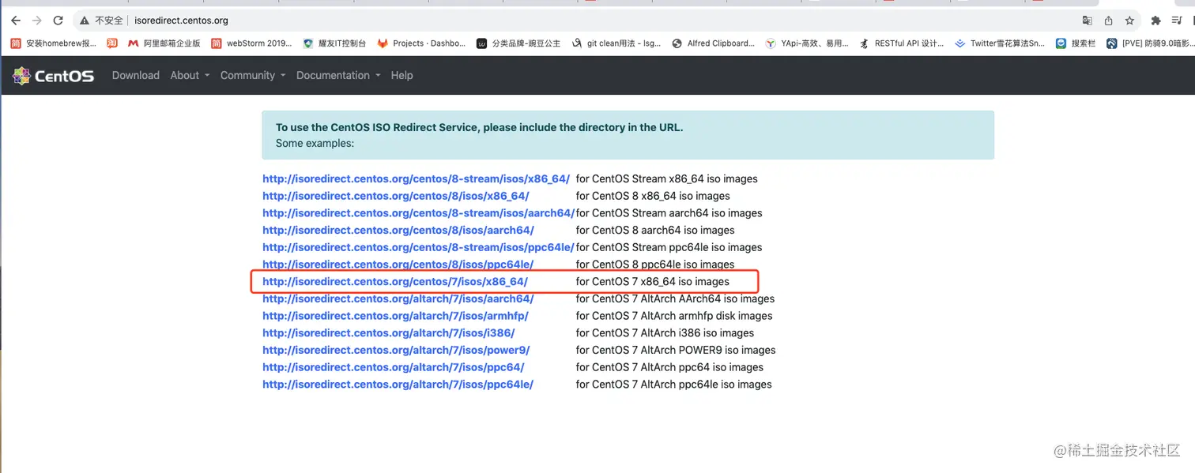Open the centos/8-stream/isos/aarch64 link
1195x473 pixels.
click(418, 213)
